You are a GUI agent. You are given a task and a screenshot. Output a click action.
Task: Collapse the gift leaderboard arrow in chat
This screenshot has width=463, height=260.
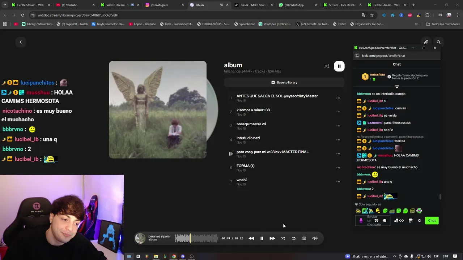[x=397, y=87]
